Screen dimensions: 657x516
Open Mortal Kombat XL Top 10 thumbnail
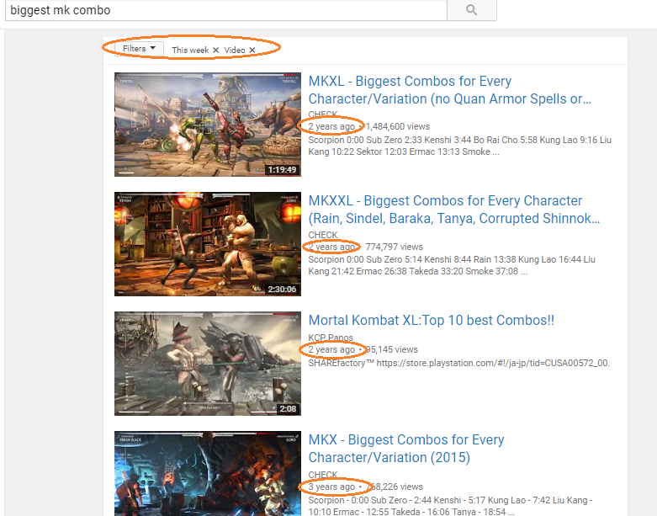[208, 364]
